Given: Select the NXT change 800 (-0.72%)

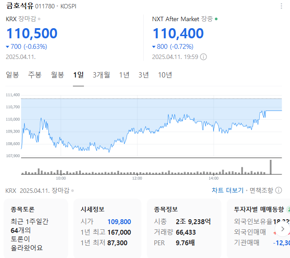Looking at the screenshot, I should coord(173,47).
